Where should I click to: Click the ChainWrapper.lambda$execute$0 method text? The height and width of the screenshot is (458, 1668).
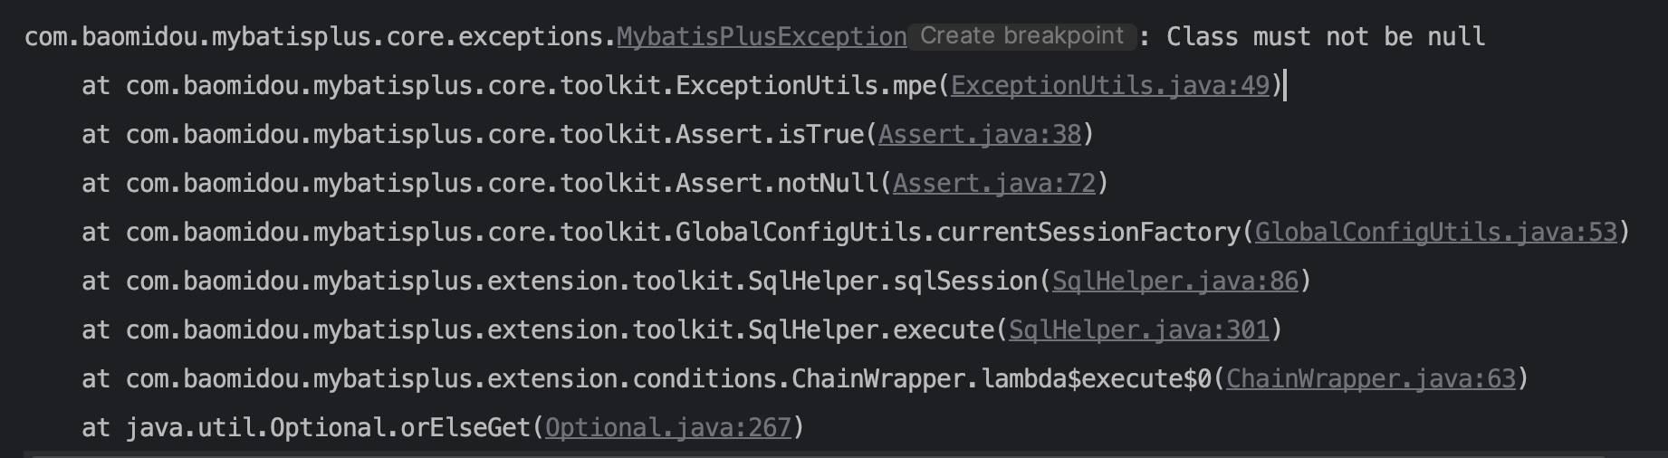[x=1001, y=379]
